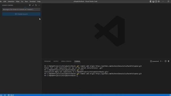Open the Go menu
The image size is (171, 96).
click(x=22, y=1)
